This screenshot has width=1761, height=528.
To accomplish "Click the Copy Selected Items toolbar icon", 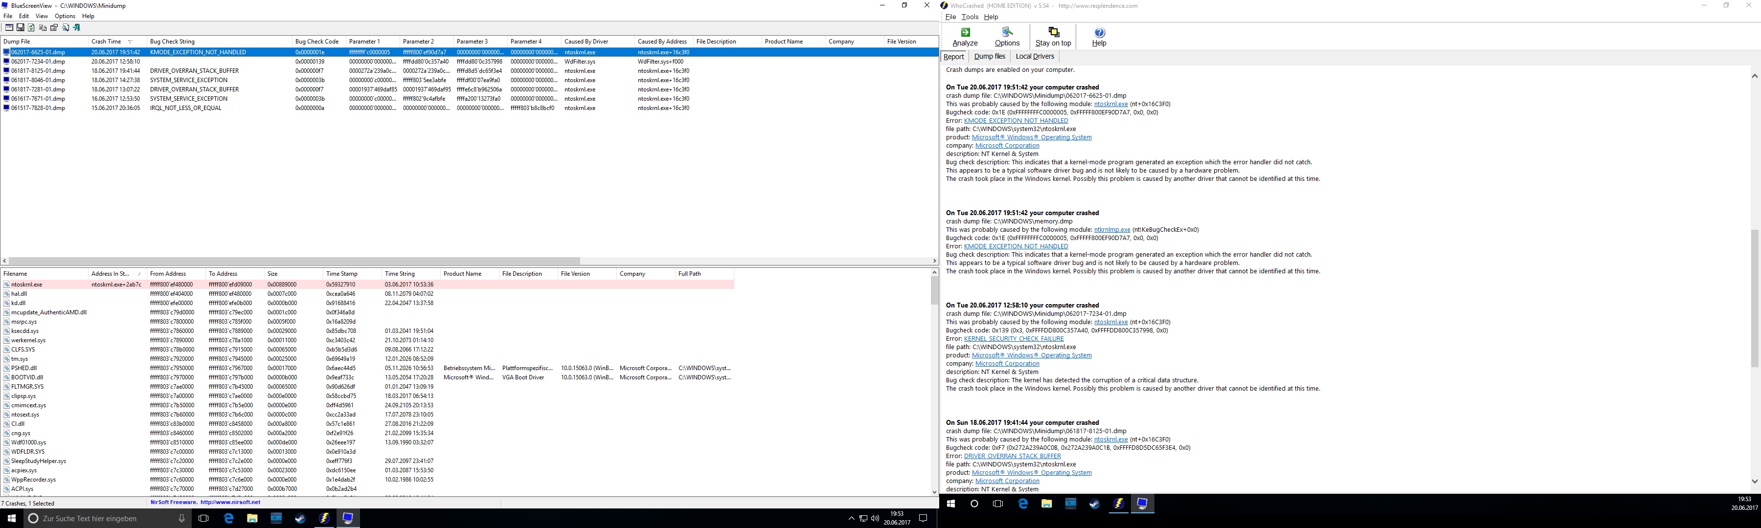I will [43, 28].
